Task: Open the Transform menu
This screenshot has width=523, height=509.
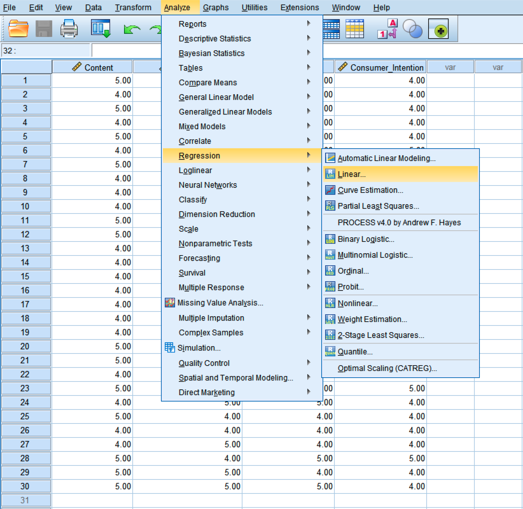Action: pos(133,7)
